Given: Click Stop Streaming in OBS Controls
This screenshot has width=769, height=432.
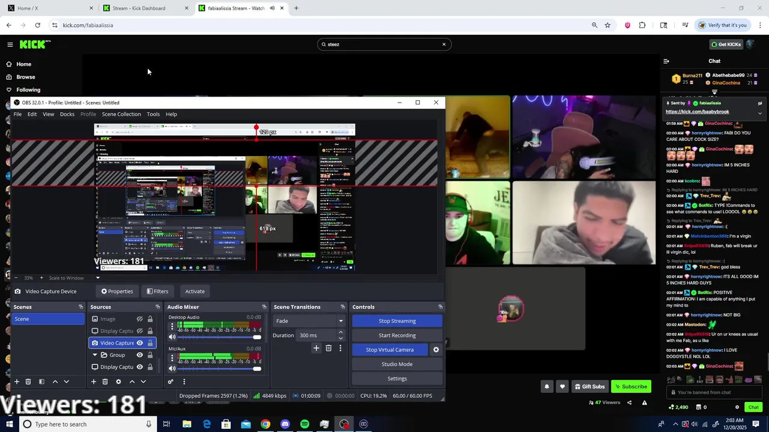Looking at the screenshot, I should 397,321.
